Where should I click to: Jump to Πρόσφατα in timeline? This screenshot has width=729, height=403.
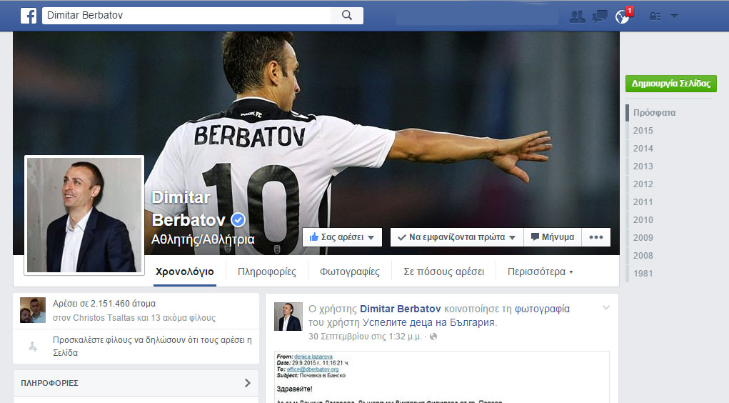pos(654,113)
